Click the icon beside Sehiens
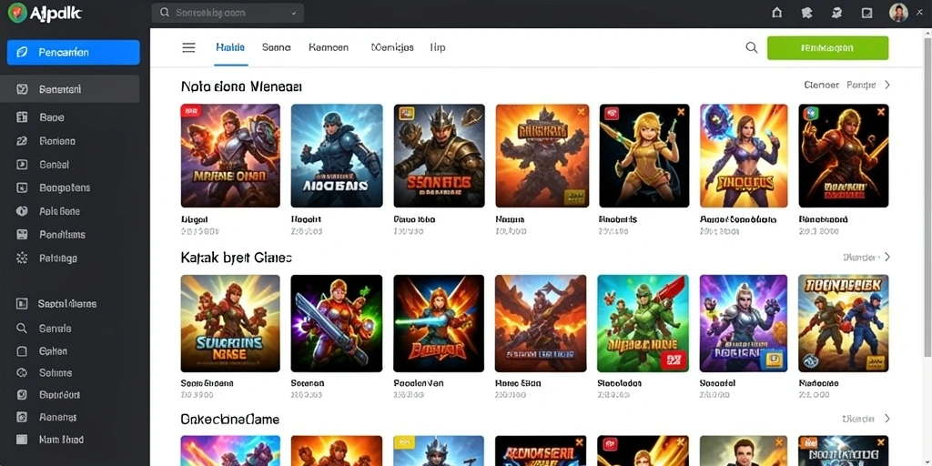 coord(22,373)
